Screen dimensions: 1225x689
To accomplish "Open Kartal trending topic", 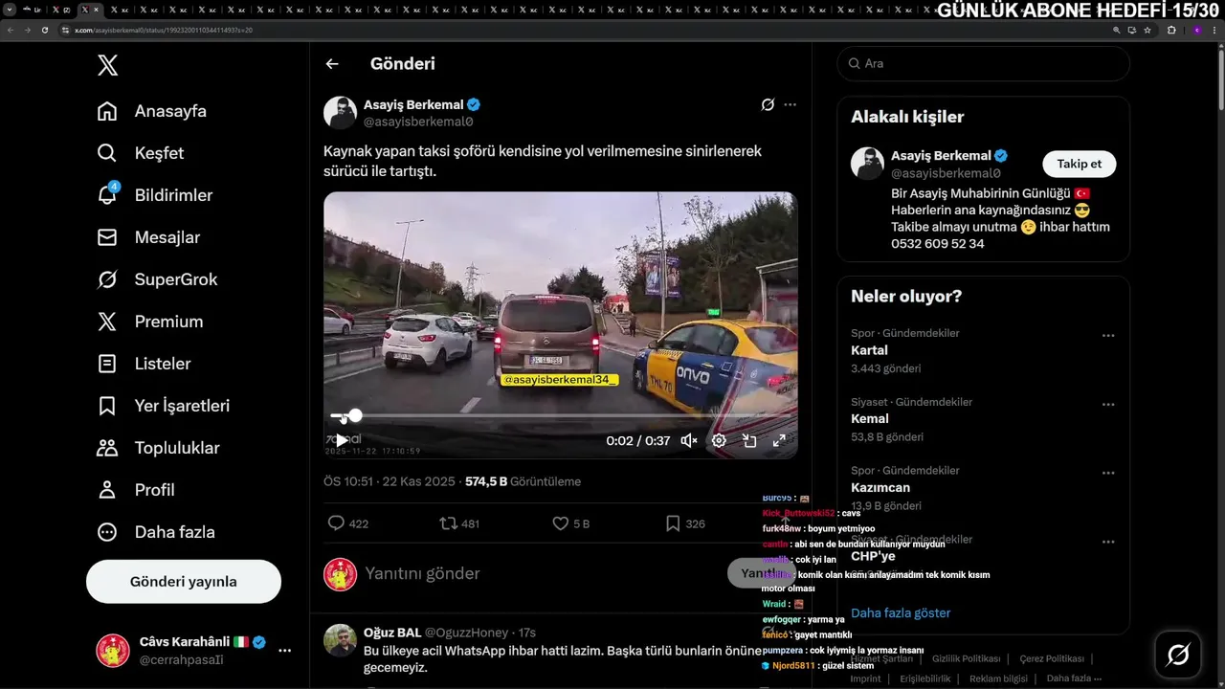I will pos(869,350).
